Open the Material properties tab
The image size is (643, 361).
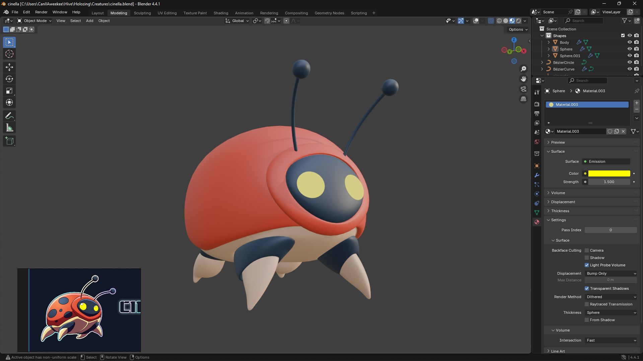pos(537,222)
